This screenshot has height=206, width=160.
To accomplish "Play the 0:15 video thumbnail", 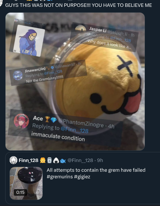I will pos(26,183).
